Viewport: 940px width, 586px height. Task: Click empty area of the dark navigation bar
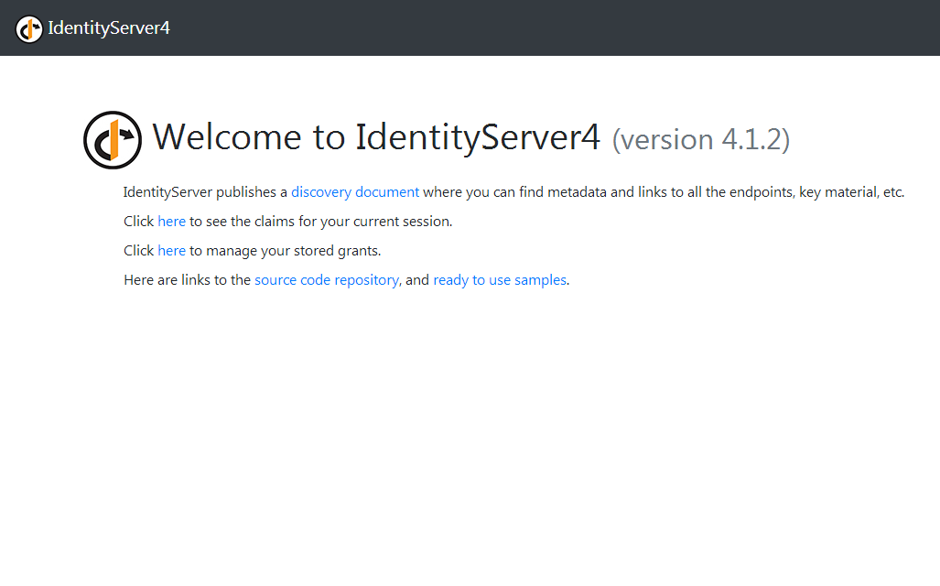point(549,28)
